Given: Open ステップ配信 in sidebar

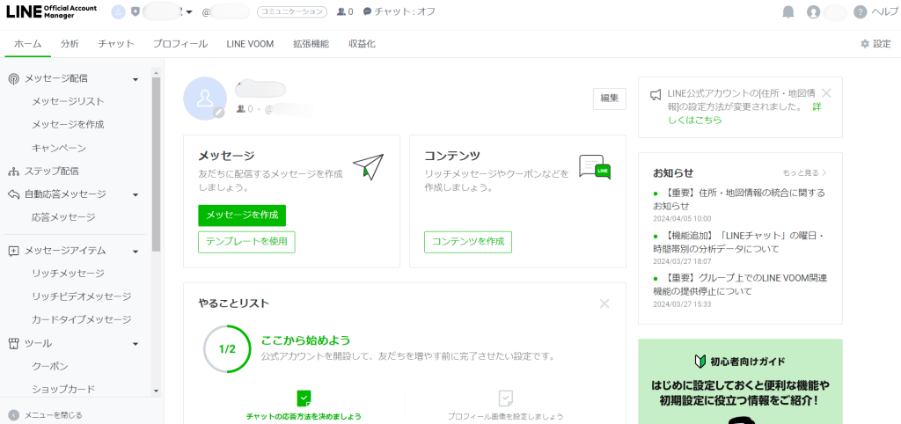Looking at the screenshot, I should (52, 172).
